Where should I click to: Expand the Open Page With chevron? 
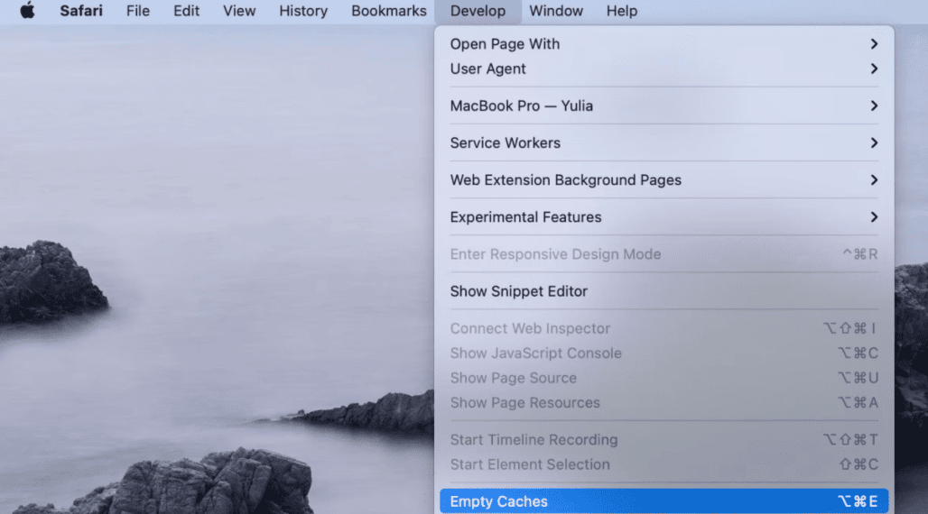tap(874, 44)
